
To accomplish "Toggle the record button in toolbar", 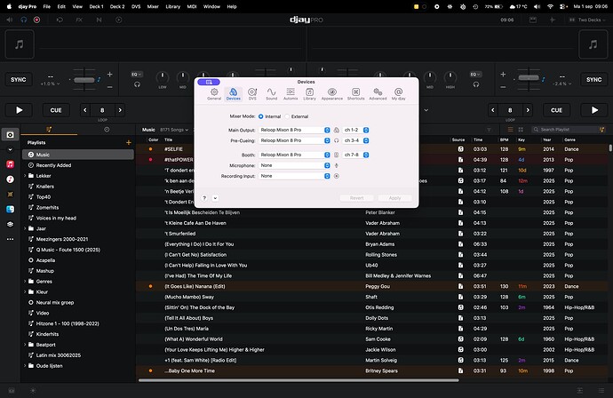I will tap(36, 20).
